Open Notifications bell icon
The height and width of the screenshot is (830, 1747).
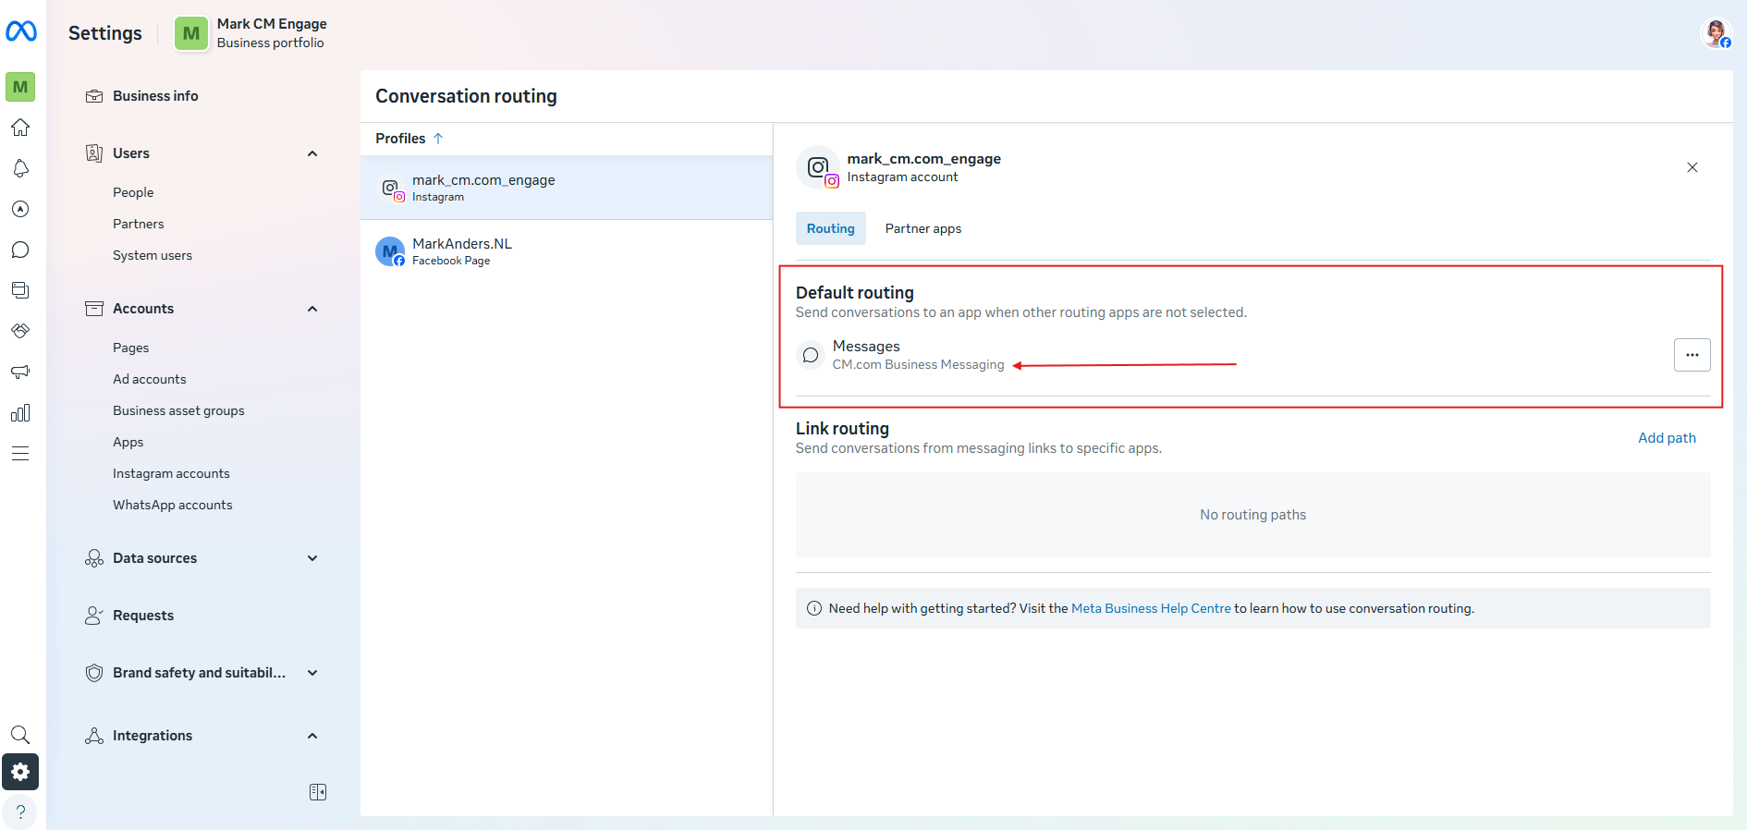20,168
